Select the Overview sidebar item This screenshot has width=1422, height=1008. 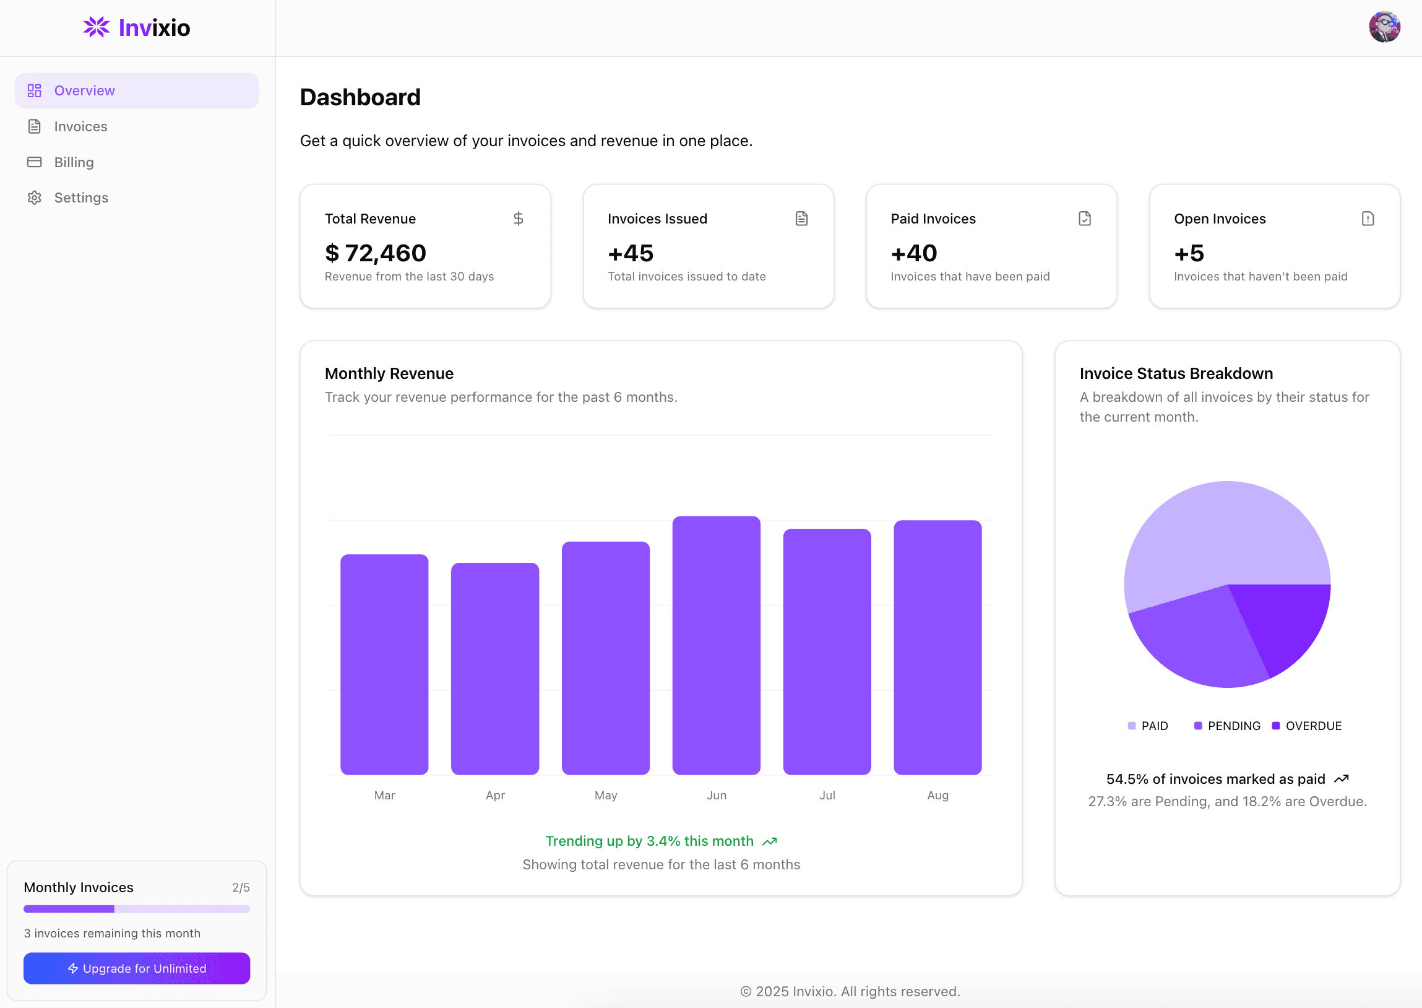tap(136, 90)
